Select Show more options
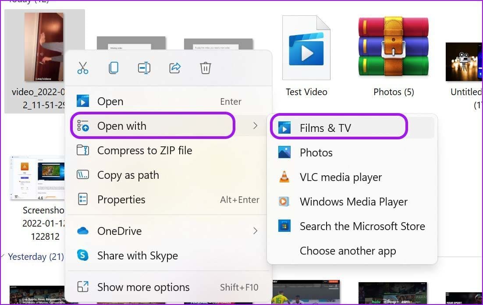 (x=168, y=287)
